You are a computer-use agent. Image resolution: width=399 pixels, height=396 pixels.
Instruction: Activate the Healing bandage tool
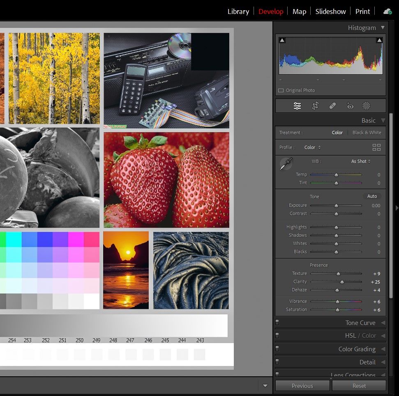pos(333,106)
